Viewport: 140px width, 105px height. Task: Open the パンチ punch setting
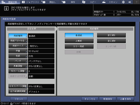pos(18,61)
